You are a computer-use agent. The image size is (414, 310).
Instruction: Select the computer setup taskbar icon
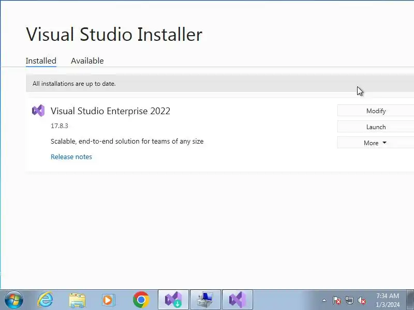(205, 300)
